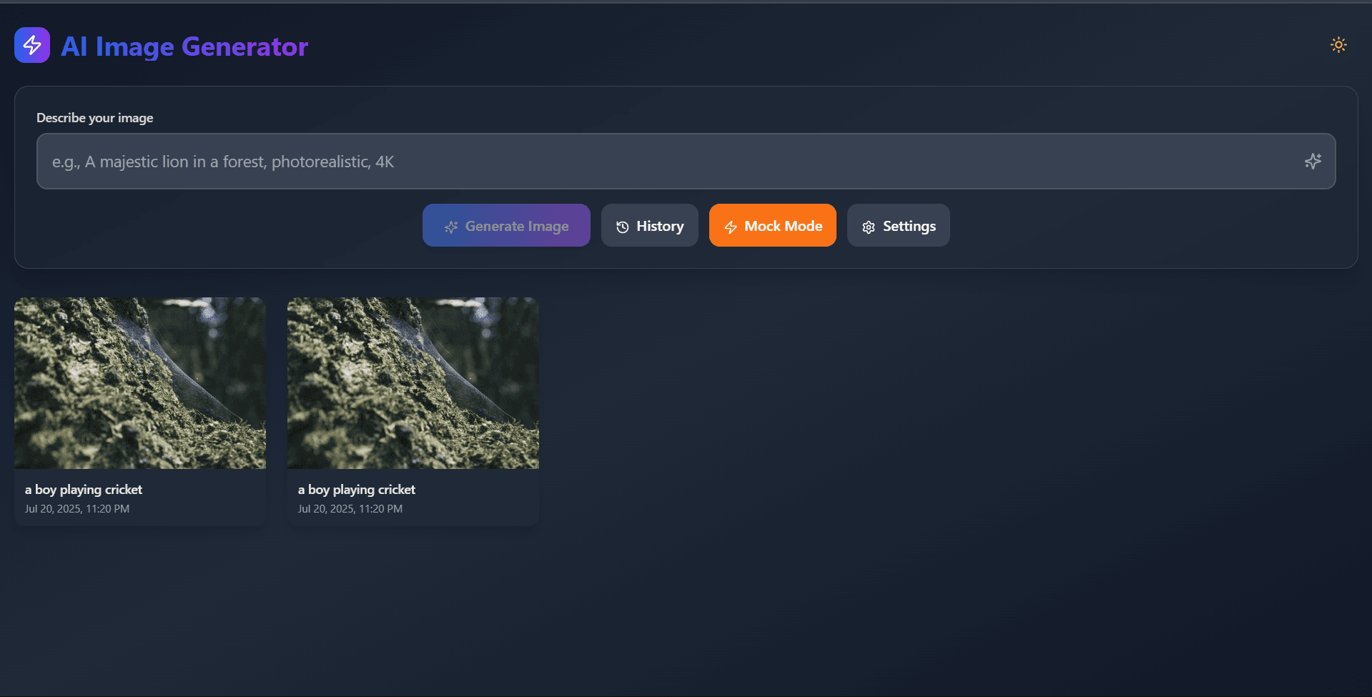Click the "AI Image Generator" title text
Screen dimensions: 1372x697
tap(184, 46)
